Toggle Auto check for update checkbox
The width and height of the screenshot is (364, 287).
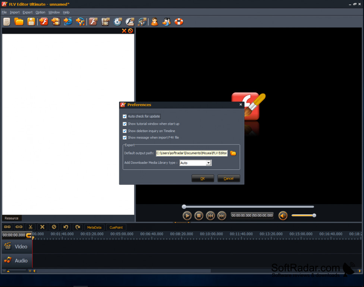coord(125,116)
